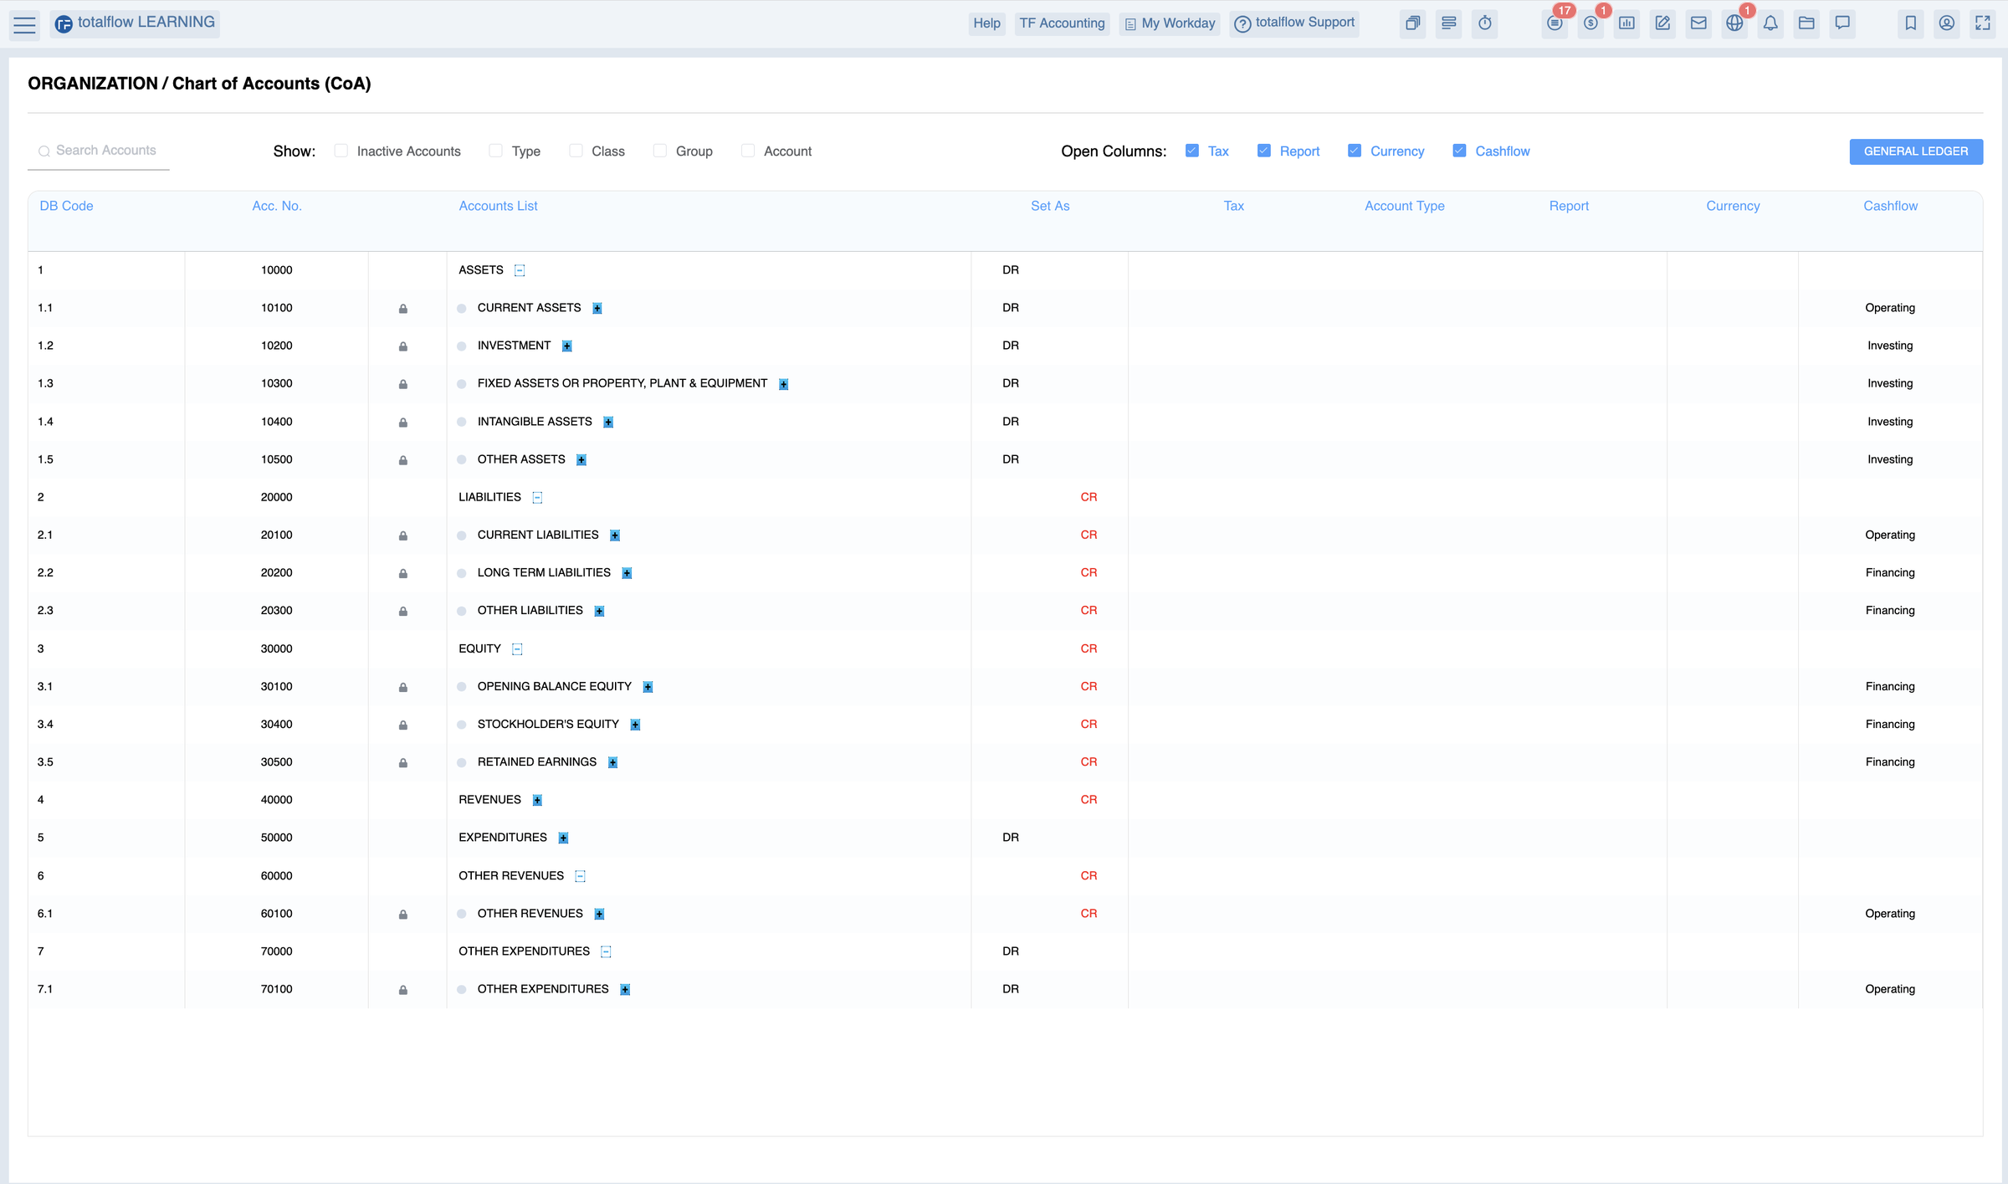This screenshot has width=2008, height=1184.
Task: Open the hamburger menu icon
Action: pyautogui.click(x=25, y=25)
